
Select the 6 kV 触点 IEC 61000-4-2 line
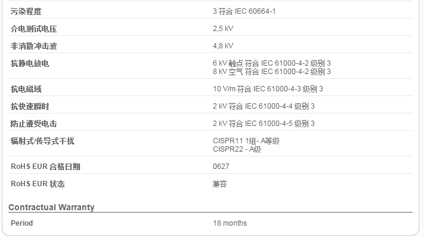272,63
